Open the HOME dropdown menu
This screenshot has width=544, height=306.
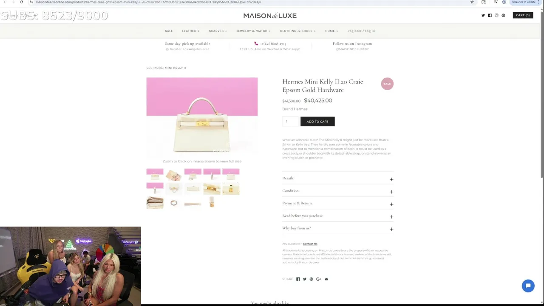pyautogui.click(x=331, y=31)
